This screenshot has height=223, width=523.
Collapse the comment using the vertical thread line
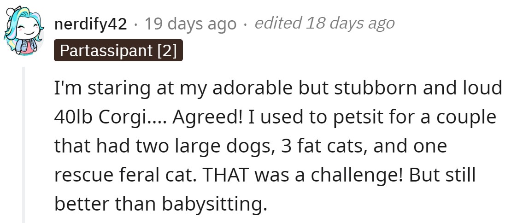pos(24,145)
